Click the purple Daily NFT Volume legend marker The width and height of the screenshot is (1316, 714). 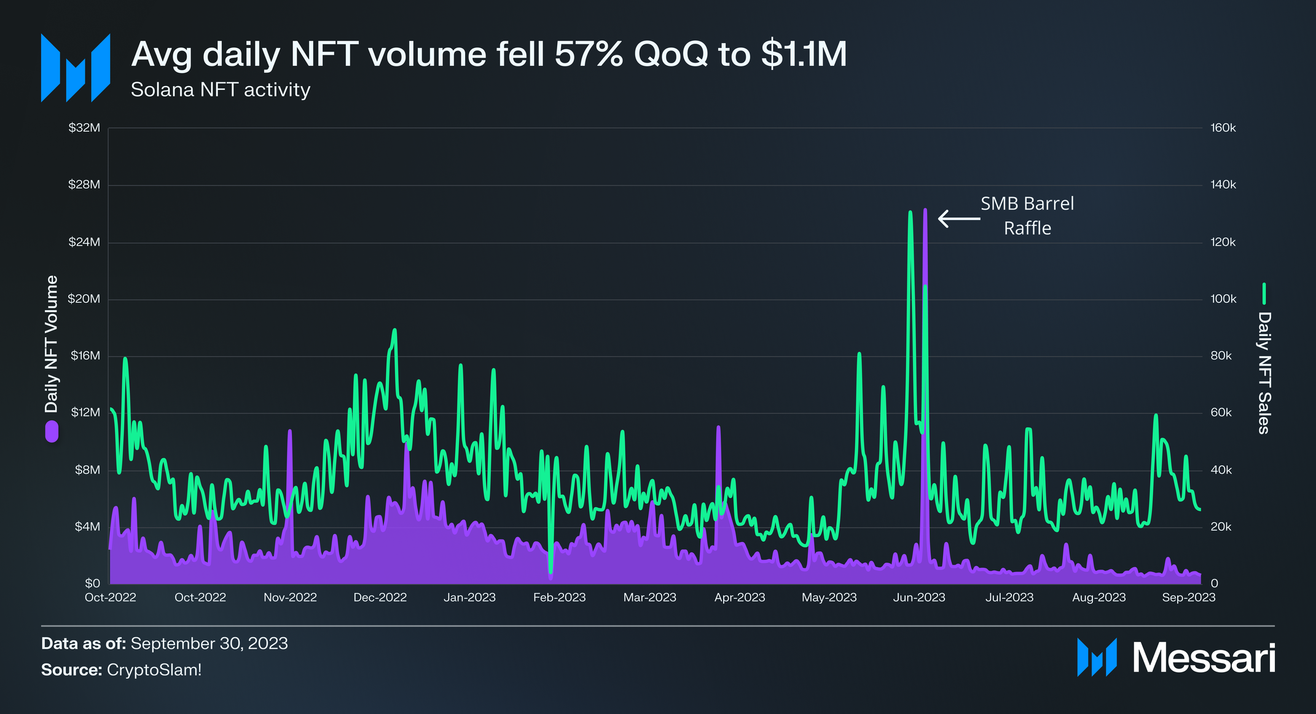tap(52, 431)
